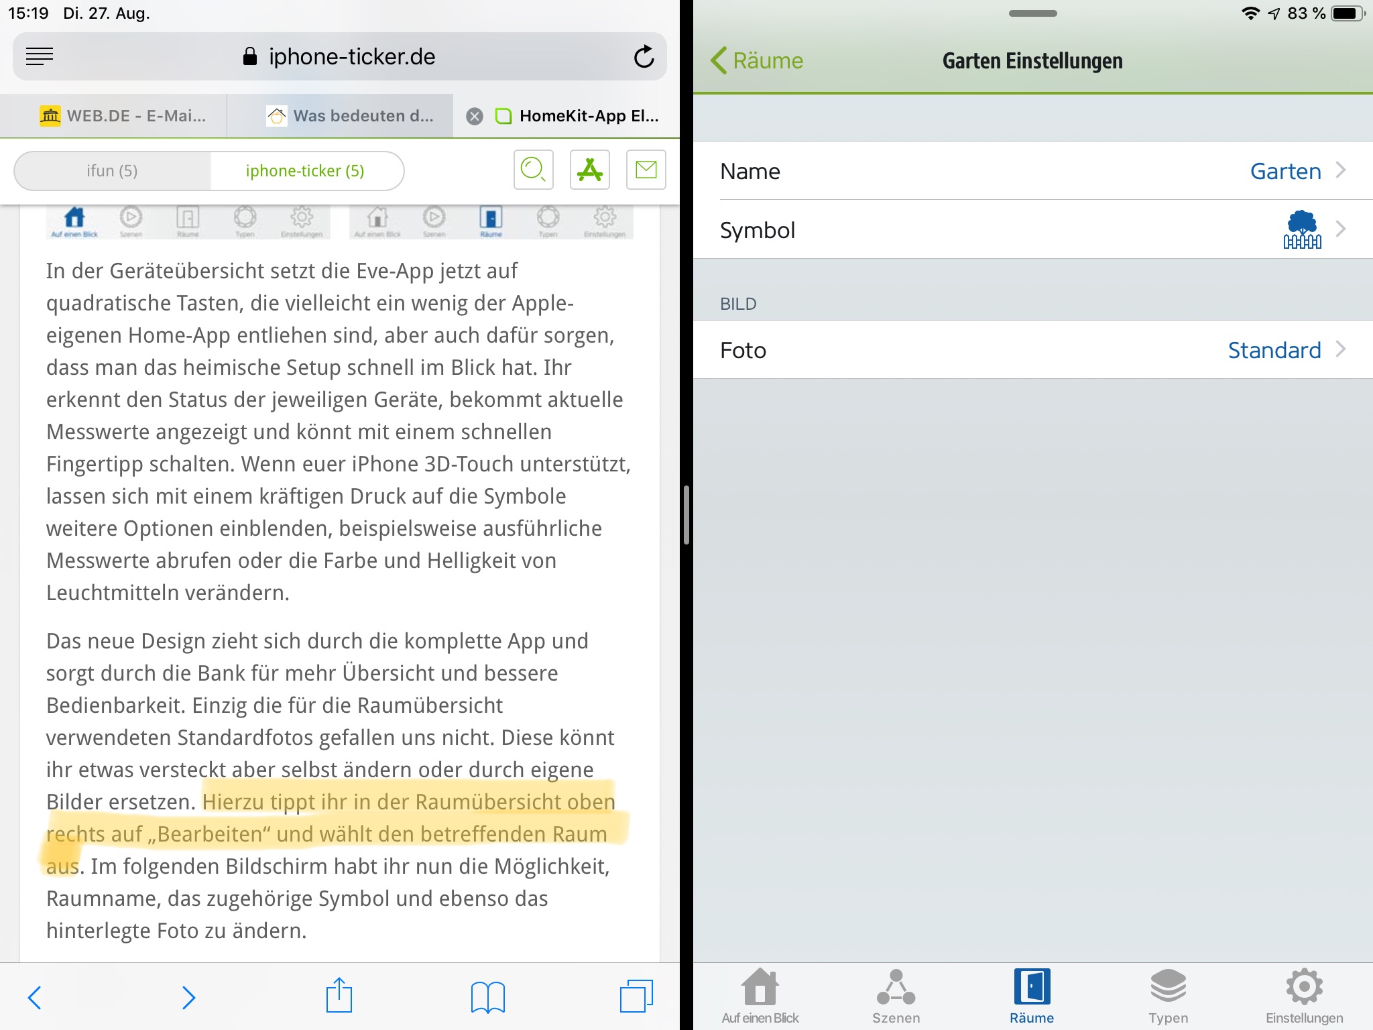Tap the battery status icon
Image resolution: width=1373 pixels, height=1030 pixels.
click(x=1348, y=13)
